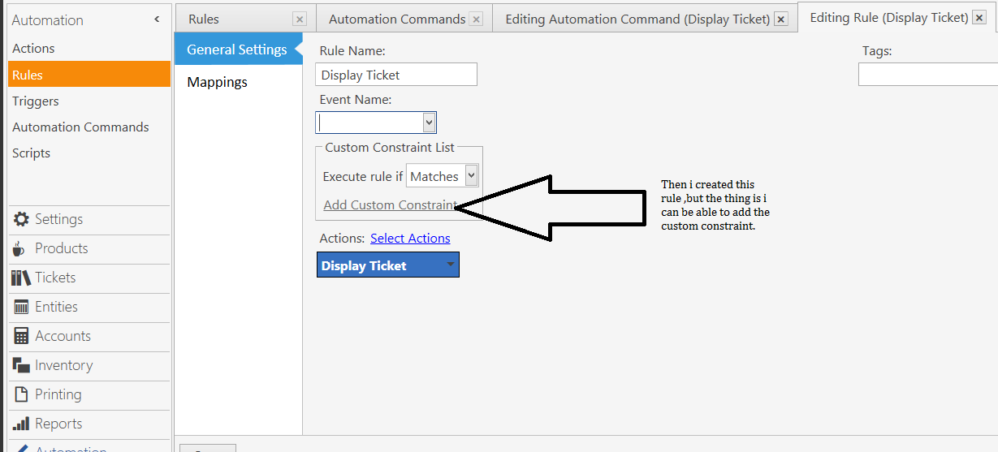Close the Rules tab

click(300, 19)
